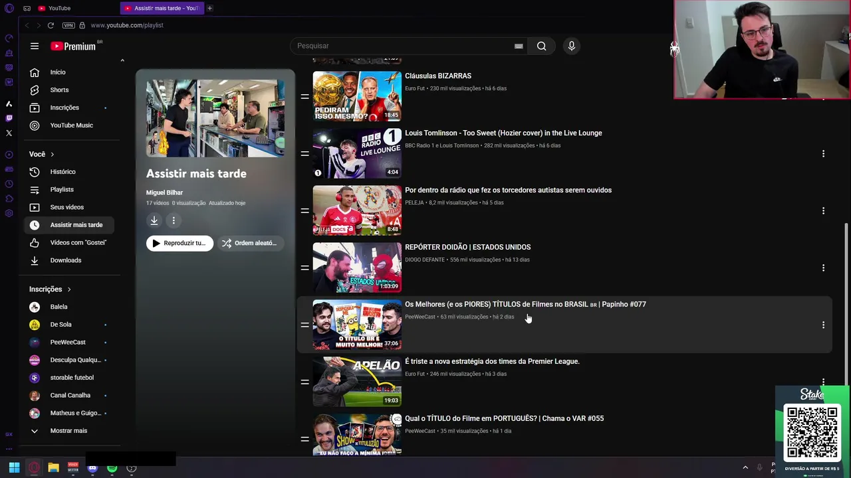Open Premier League strategy video title
This screenshot has height=478, width=851.
click(492, 361)
